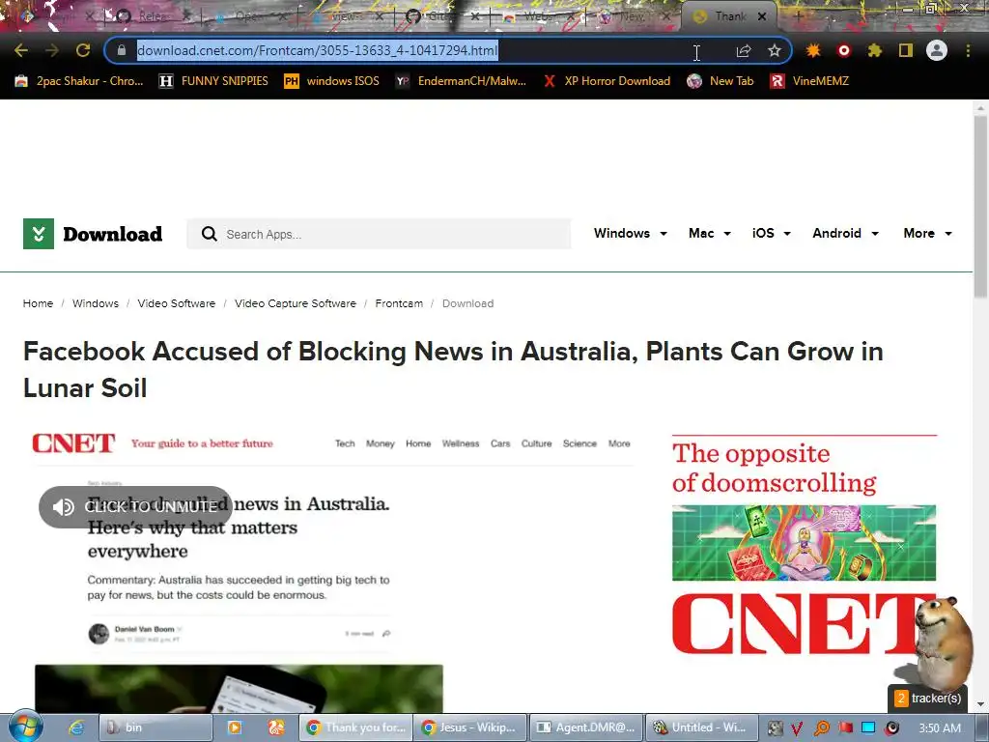Click the opposite of doomscrolling CNET ad
The width and height of the screenshot is (989, 742).
[x=805, y=546]
